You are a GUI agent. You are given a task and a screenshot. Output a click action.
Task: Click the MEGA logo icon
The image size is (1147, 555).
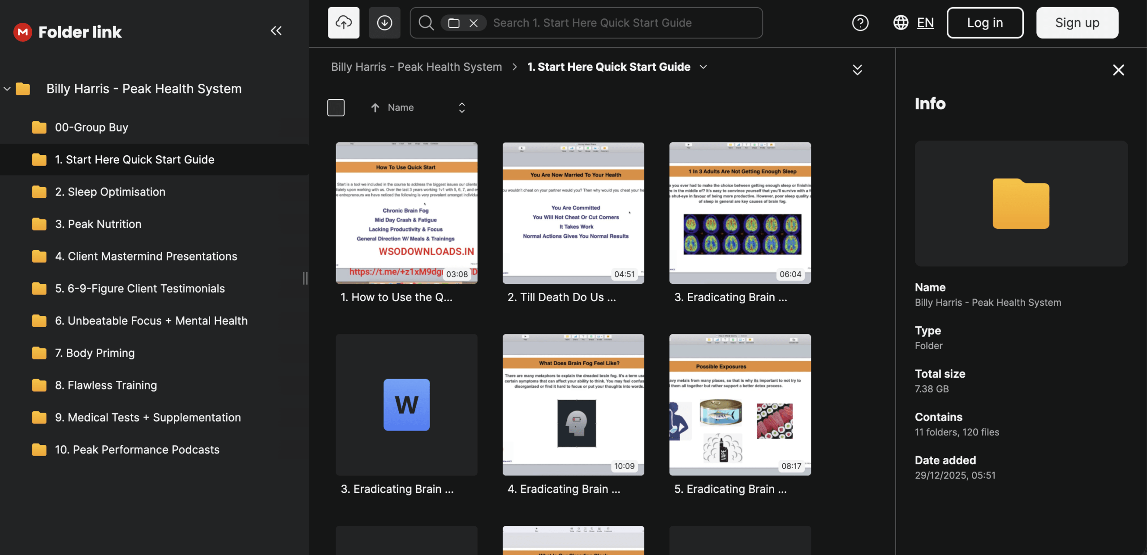[x=22, y=32]
